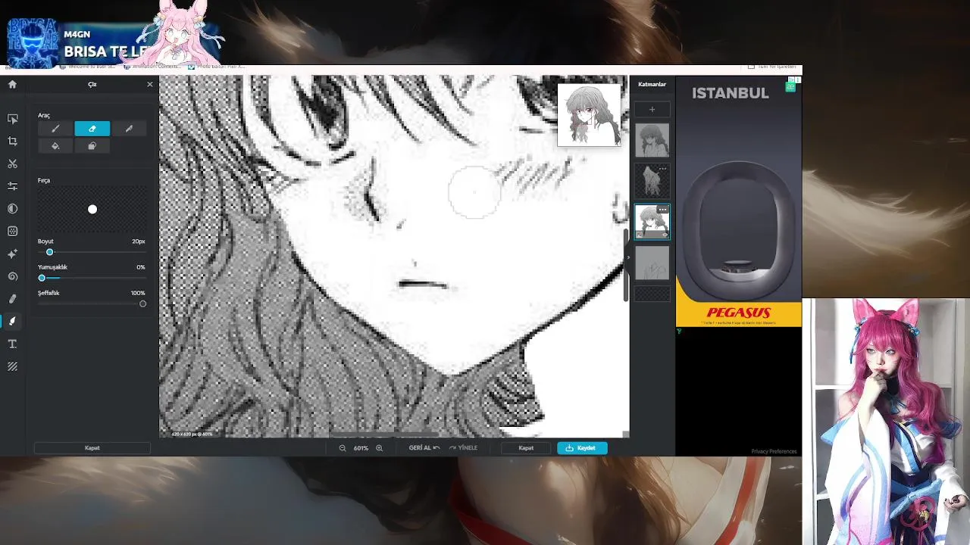Zoom in with the plus magnifier
Image resolution: width=970 pixels, height=545 pixels.
click(379, 448)
